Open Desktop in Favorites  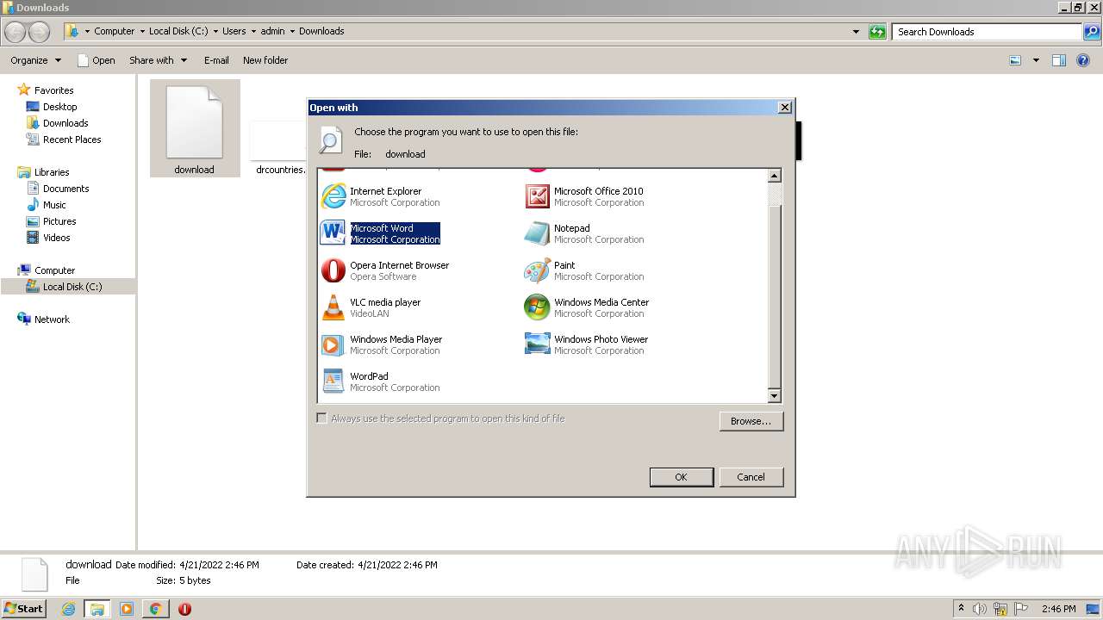60,107
